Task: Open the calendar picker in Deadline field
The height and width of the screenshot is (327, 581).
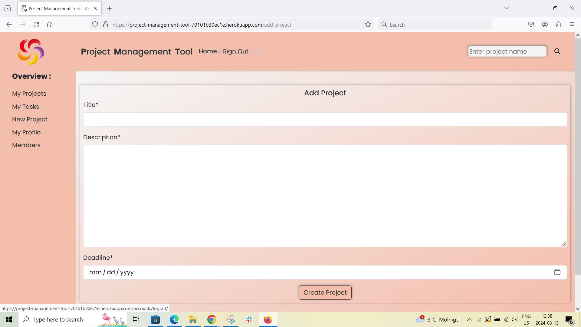Action: click(558, 272)
